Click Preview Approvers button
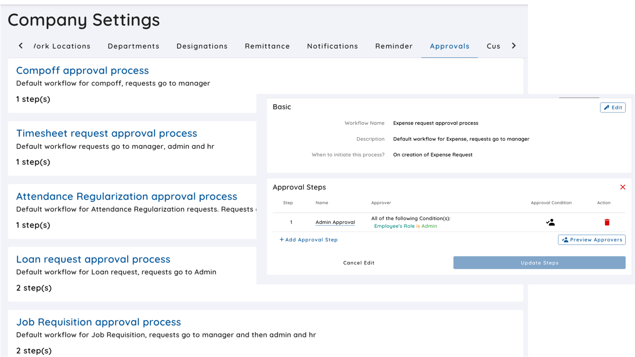 click(x=591, y=240)
